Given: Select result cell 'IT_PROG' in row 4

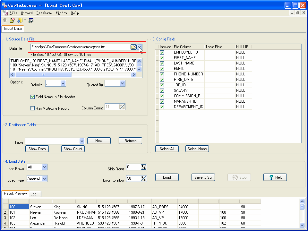Looking at the screenshot, I should 164,223.
